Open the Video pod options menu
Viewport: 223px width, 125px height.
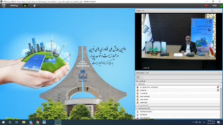(219, 11)
